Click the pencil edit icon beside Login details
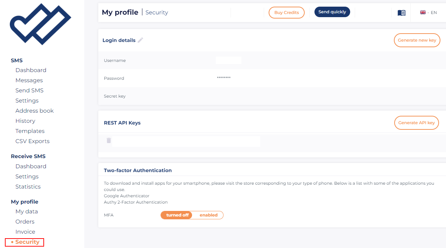This screenshot has width=446, height=248. (x=140, y=40)
